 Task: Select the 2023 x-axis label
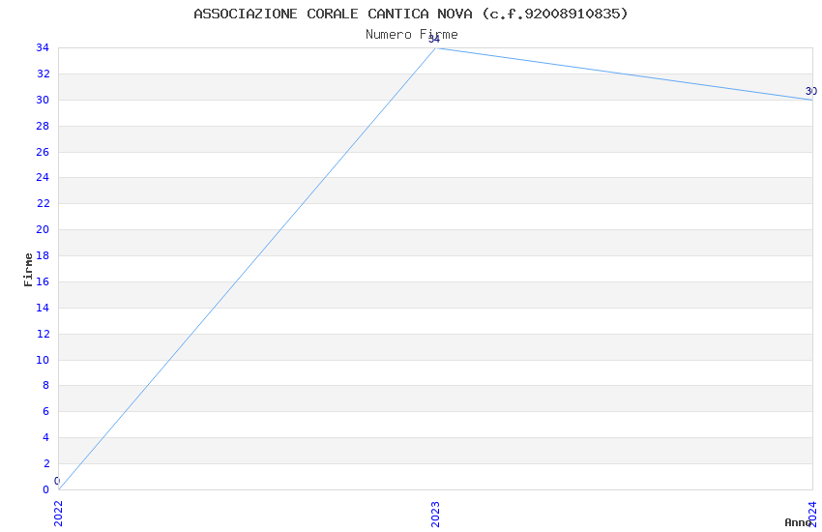[435, 515]
